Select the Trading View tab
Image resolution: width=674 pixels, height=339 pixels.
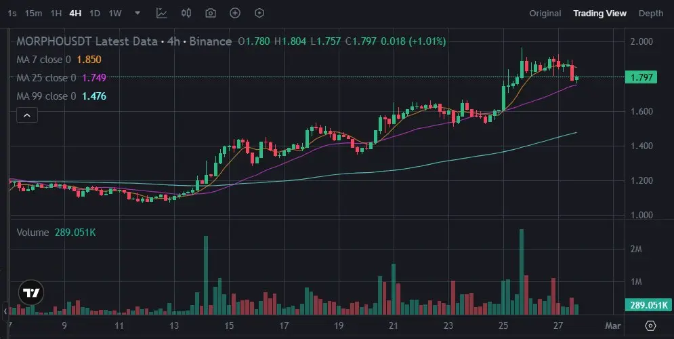click(599, 14)
